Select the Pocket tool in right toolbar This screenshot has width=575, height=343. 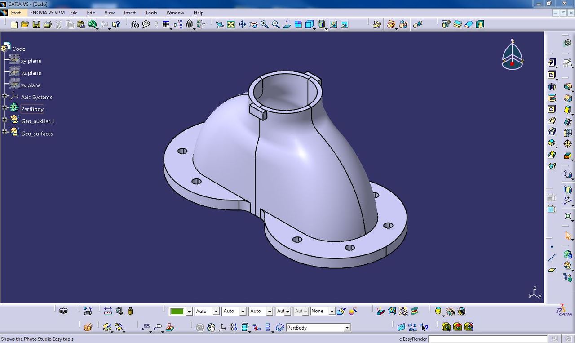[x=552, y=75]
